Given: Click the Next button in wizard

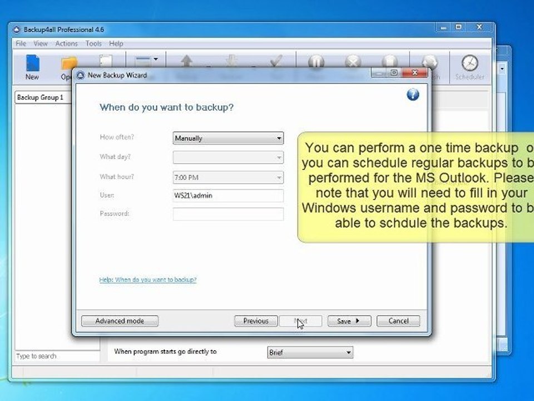Looking at the screenshot, I should (301, 321).
